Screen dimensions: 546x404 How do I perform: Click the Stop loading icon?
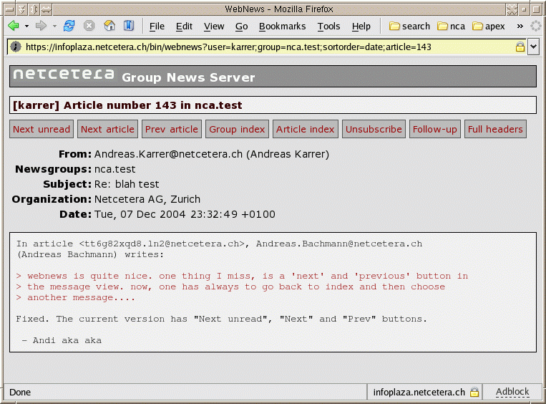[89, 26]
